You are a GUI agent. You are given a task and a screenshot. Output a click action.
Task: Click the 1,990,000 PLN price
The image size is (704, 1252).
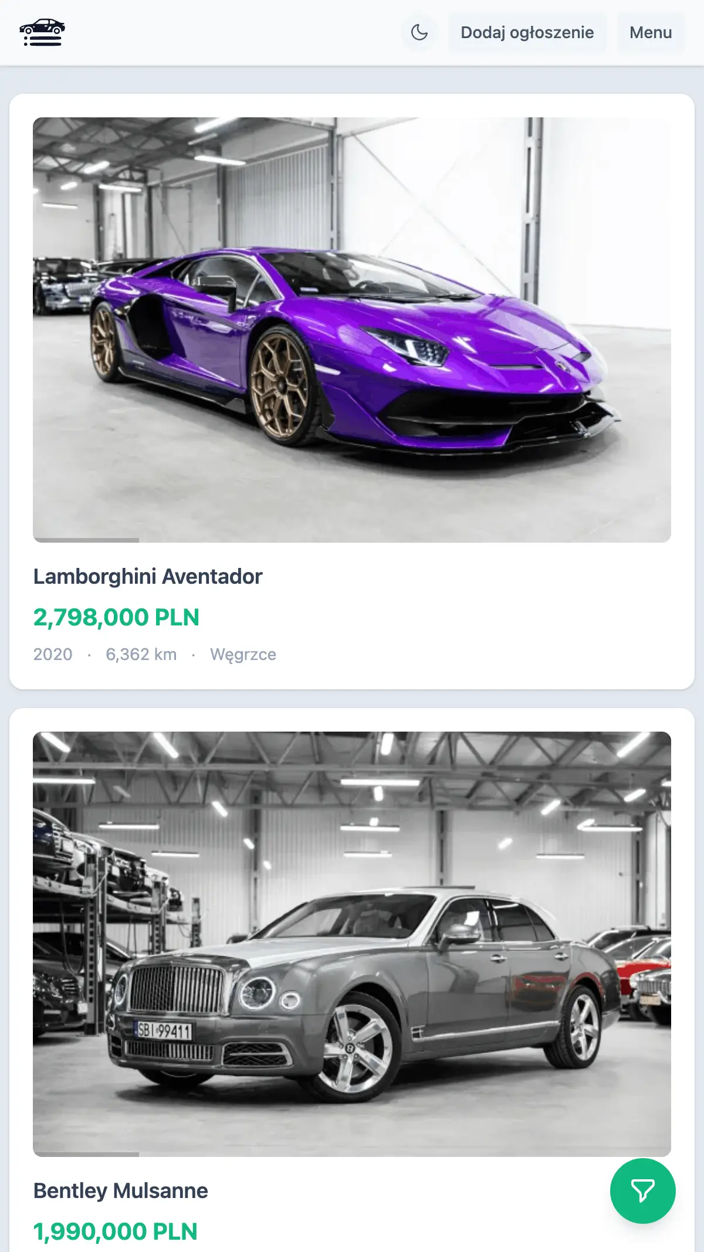click(115, 1231)
